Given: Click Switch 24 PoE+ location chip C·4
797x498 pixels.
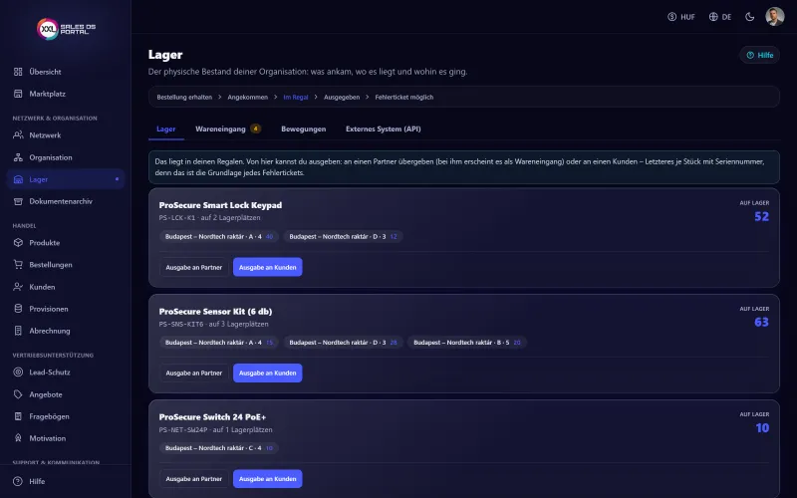Looking at the screenshot, I should [219, 448].
